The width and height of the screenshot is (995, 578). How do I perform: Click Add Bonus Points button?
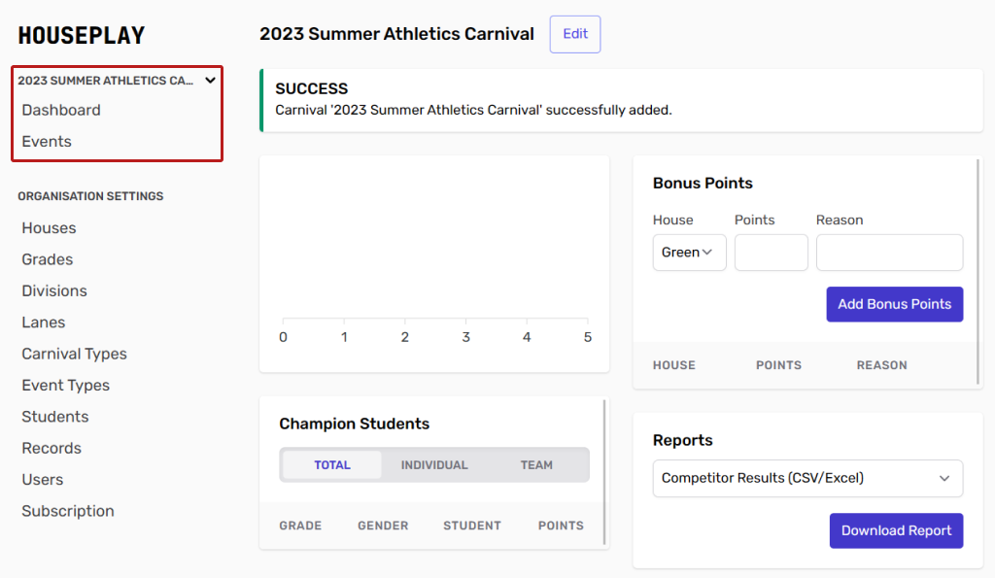tap(894, 304)
